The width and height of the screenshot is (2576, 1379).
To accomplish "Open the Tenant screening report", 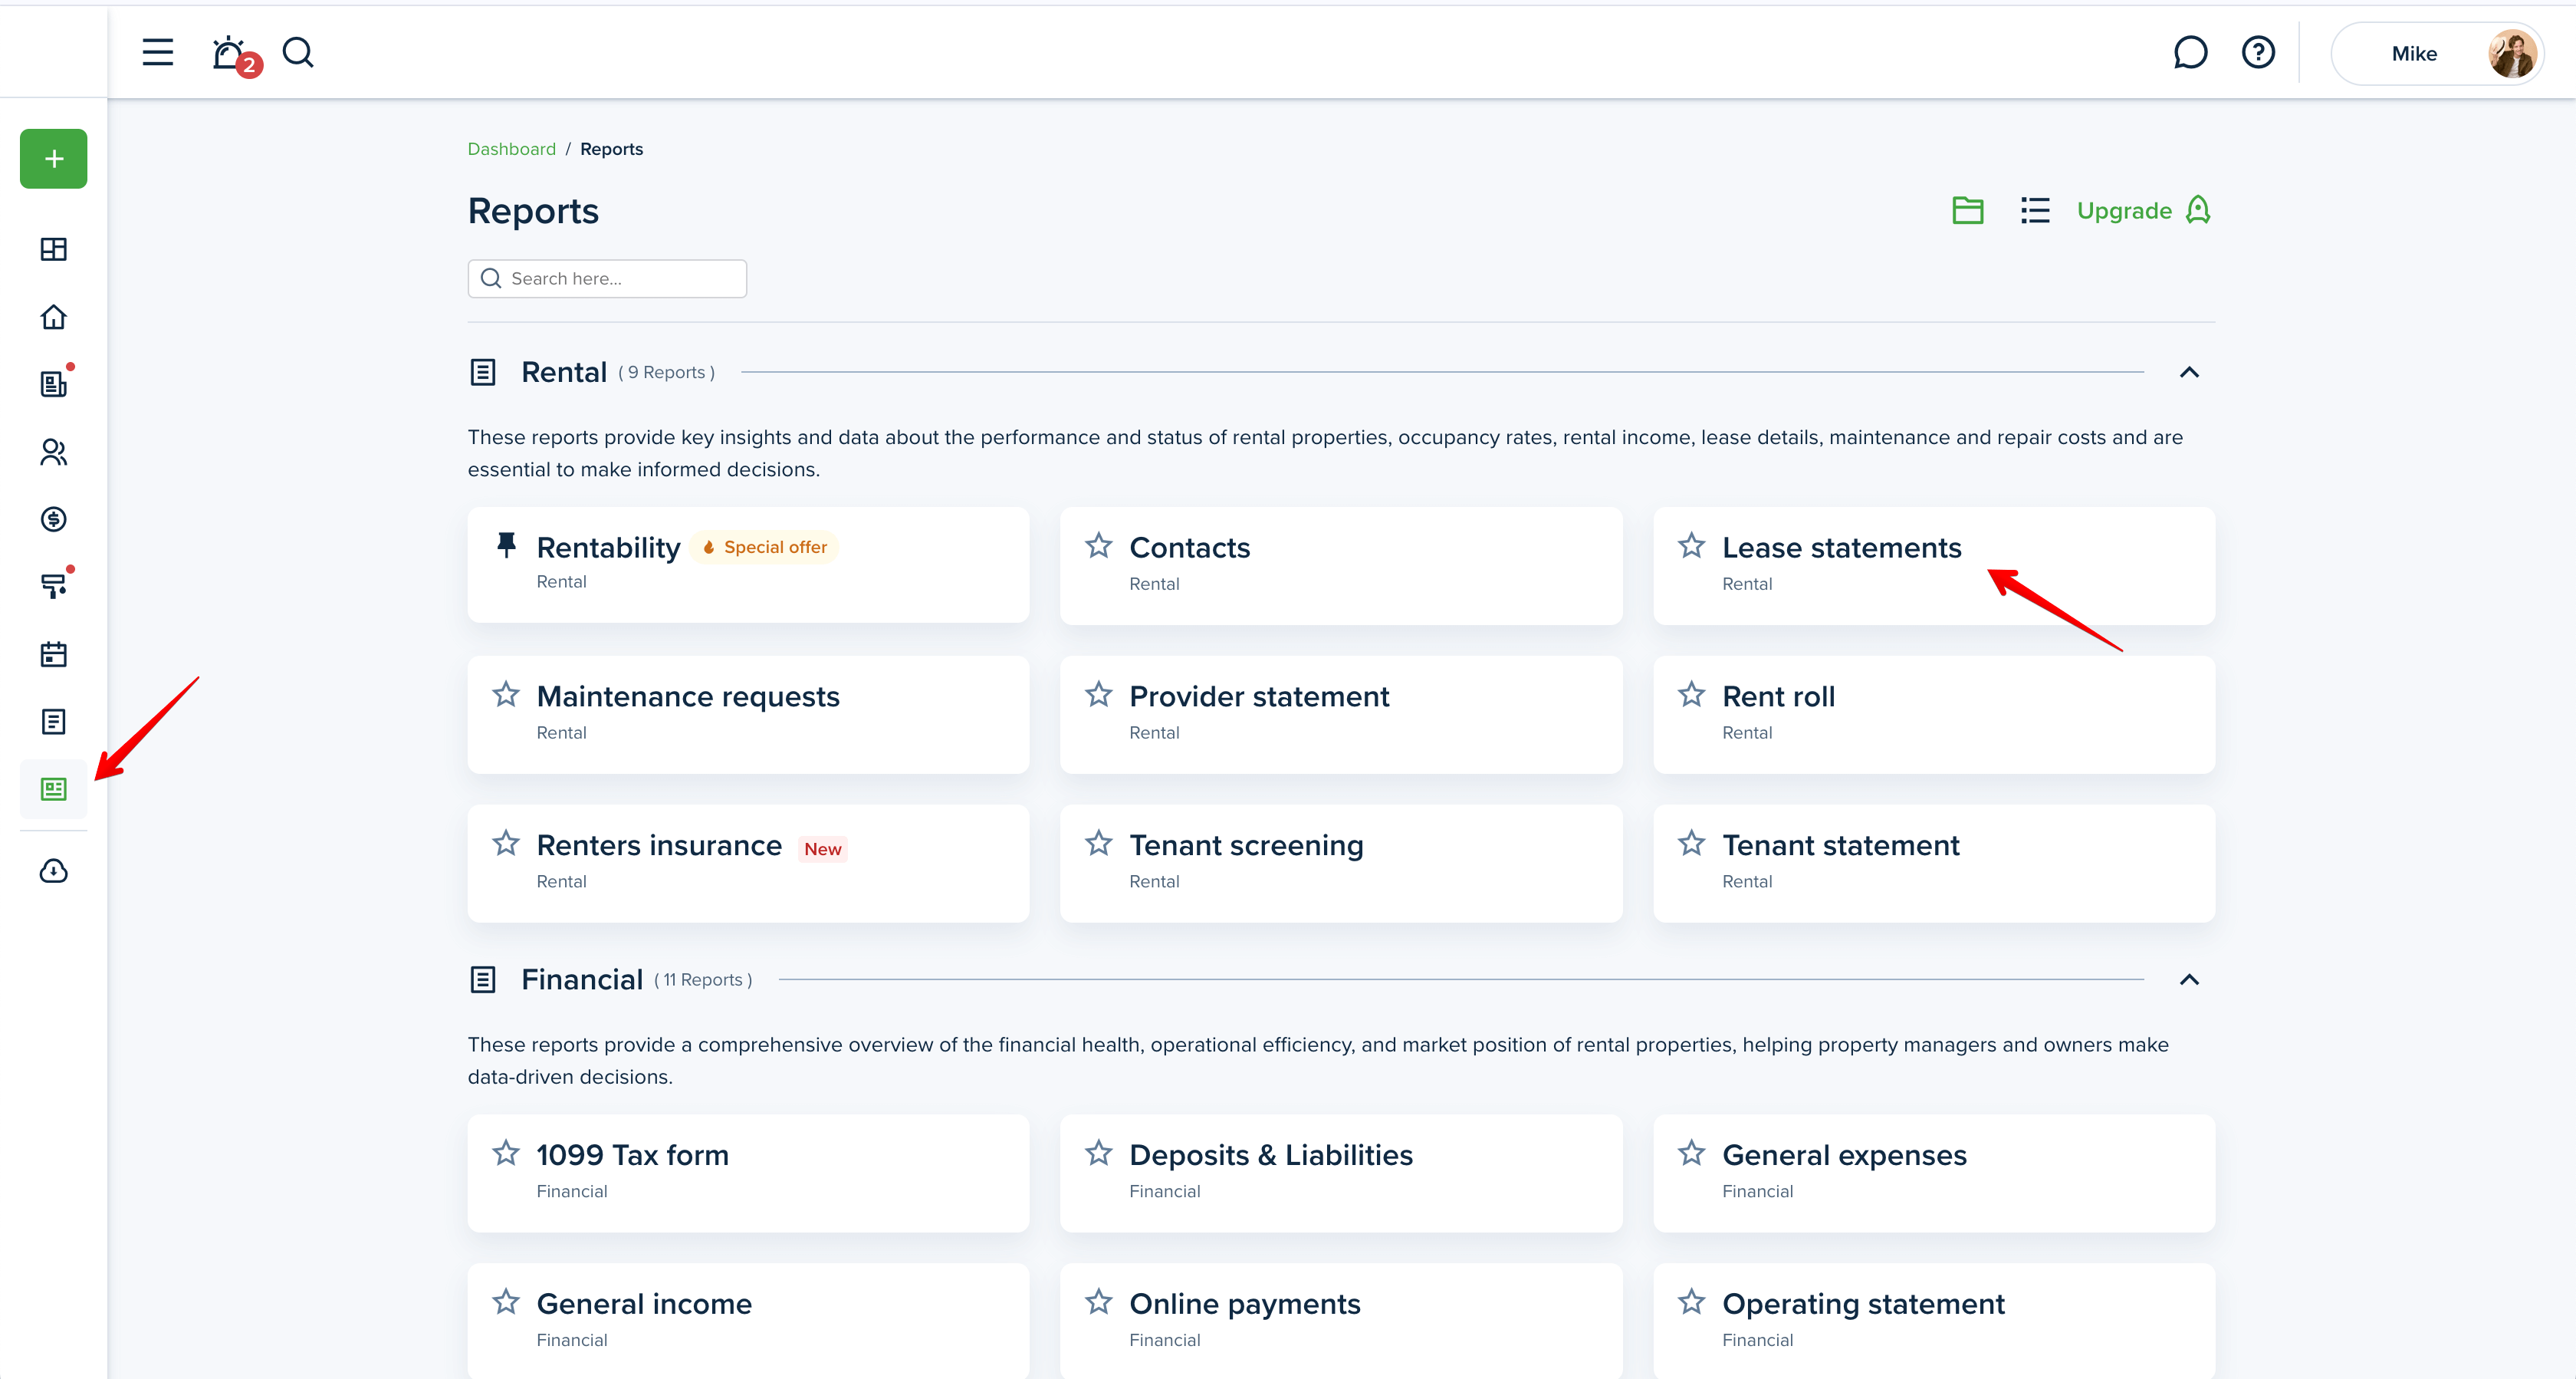I will (x=1341, y=864).
